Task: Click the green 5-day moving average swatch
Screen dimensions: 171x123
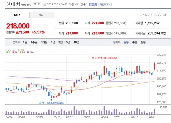Action: (7, 52)
